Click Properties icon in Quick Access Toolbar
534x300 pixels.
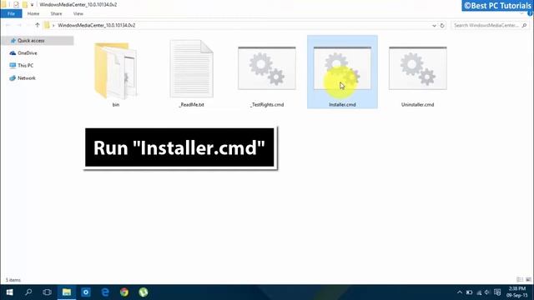pos(16,5)
